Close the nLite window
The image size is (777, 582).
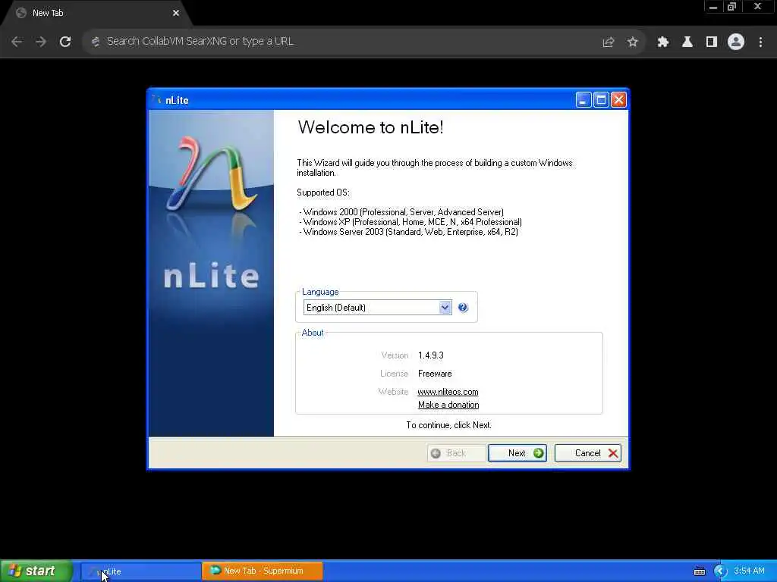618,100
